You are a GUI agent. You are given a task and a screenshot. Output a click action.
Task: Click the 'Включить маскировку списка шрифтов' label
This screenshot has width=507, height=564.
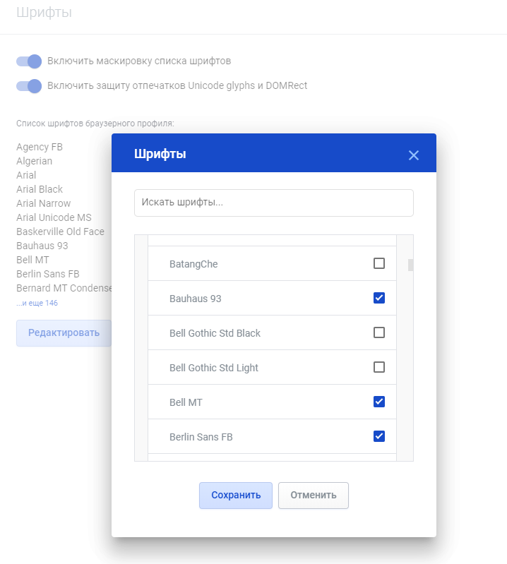tap(139, 61)
